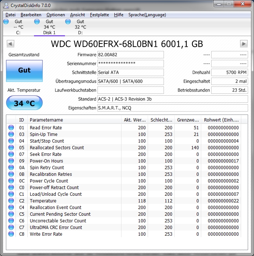
Task: Click status circle of Write Error Rate
Action: pyautogui.click(x=11, y=234)
